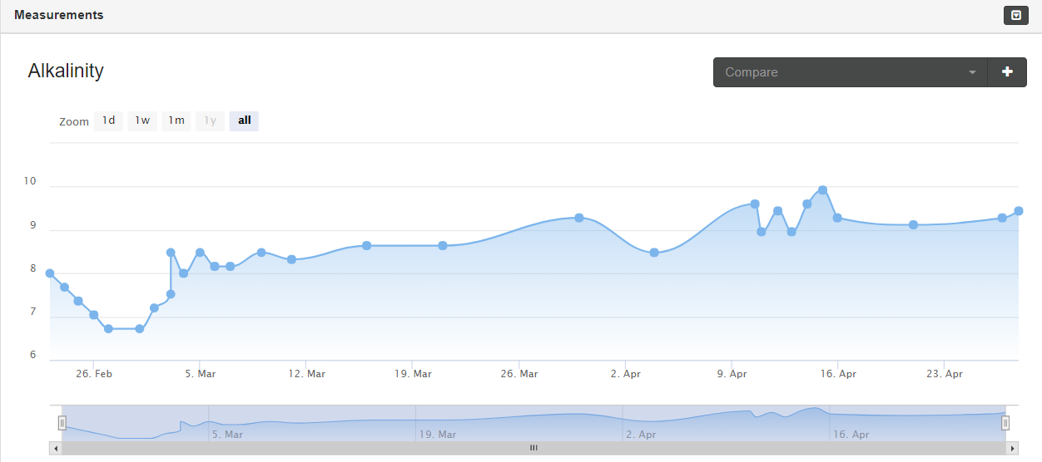This screenshot has height=462, width=1042.
Task: Collapse the Measurements panel with the header icon
Action: tap(1016, 15)
